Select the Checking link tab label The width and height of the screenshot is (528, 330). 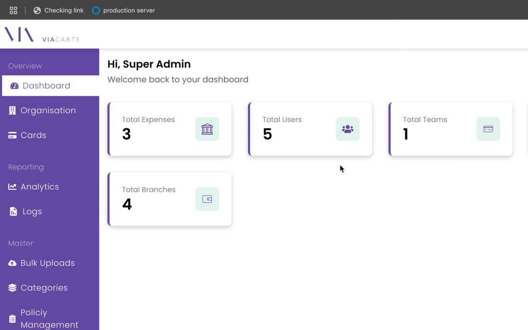(x=64, y=10)
